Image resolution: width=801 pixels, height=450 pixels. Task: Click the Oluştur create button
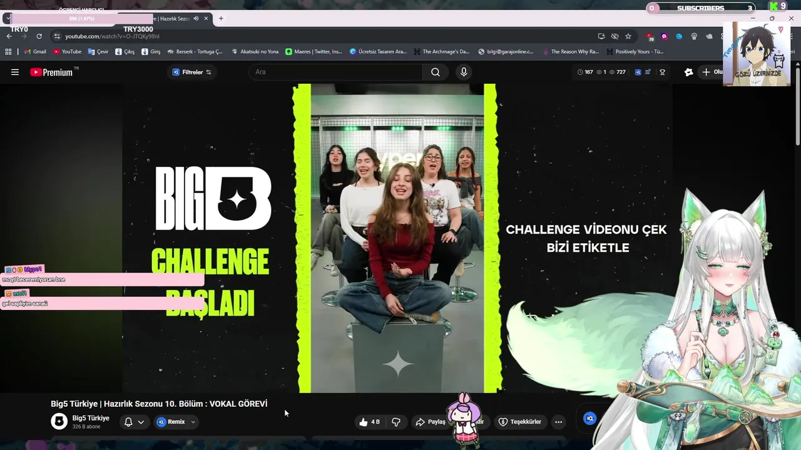[712, 72]
